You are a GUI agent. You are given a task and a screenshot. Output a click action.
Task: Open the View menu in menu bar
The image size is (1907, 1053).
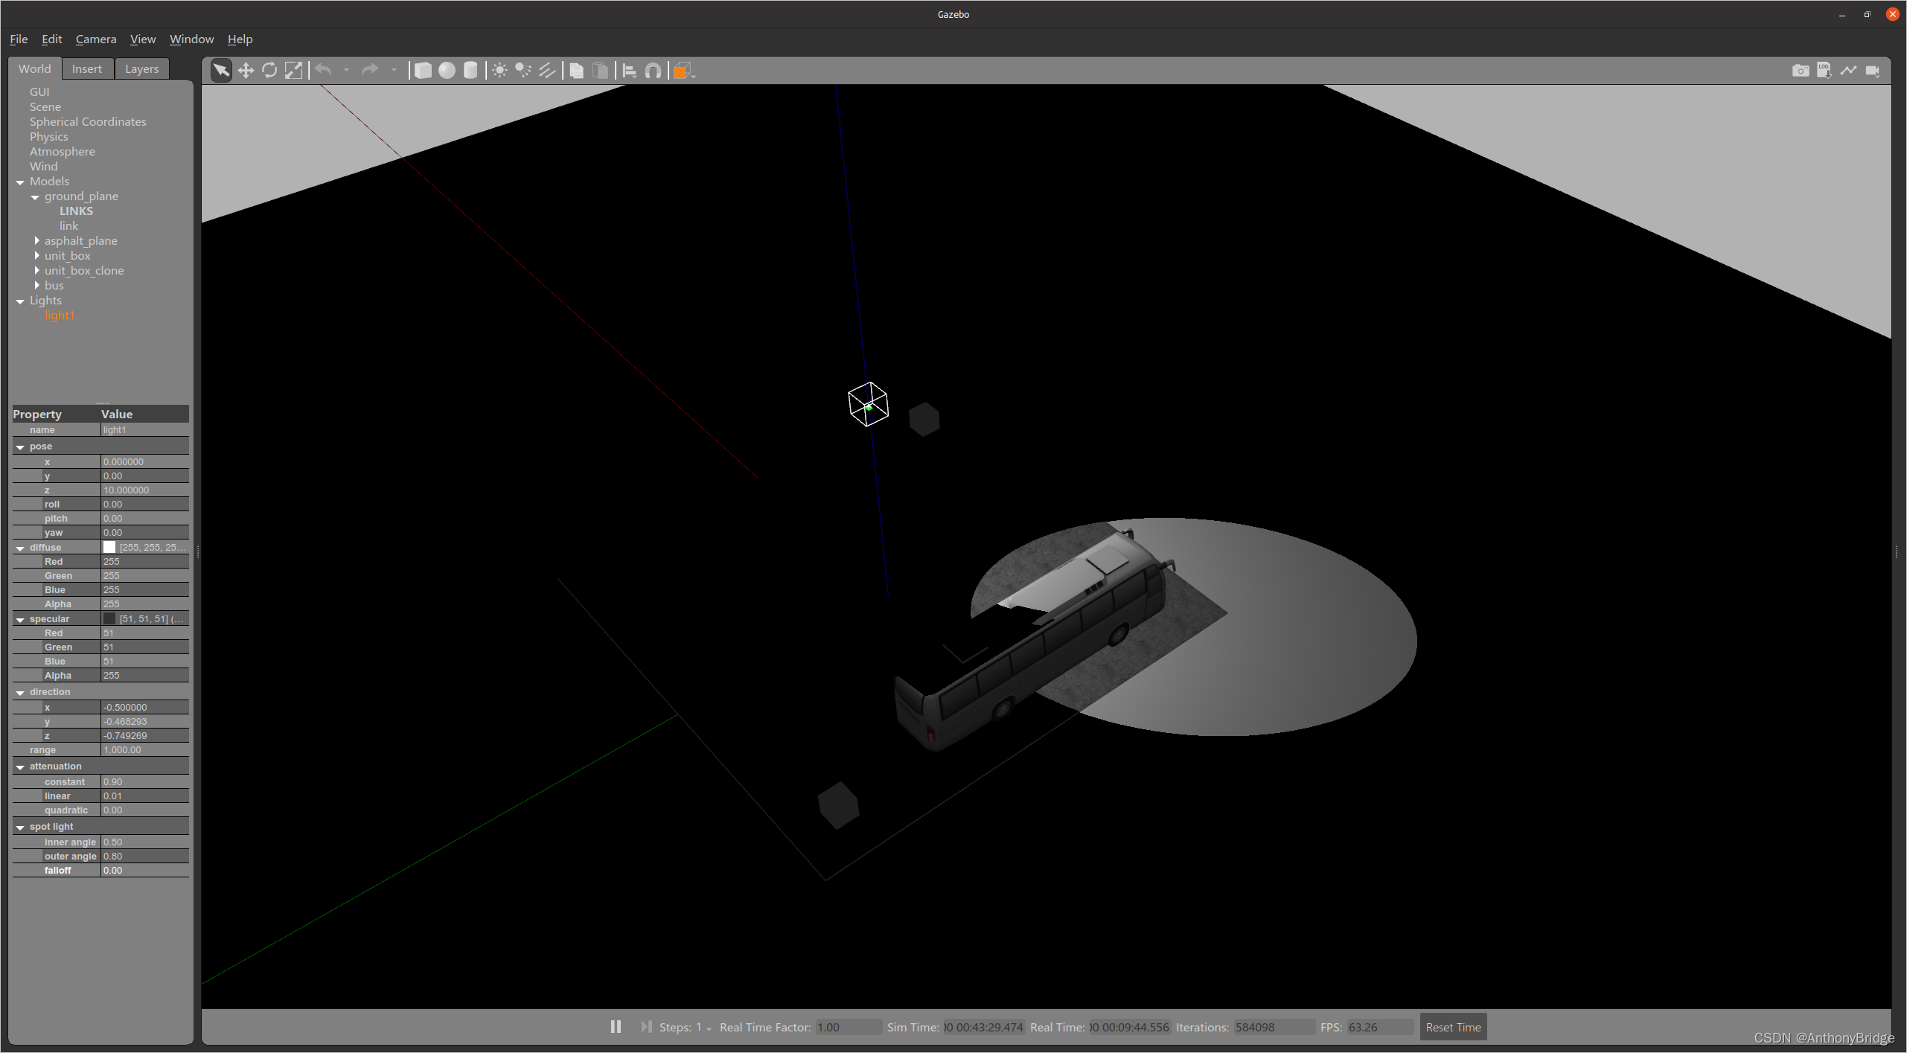click(x=141, y=39)
